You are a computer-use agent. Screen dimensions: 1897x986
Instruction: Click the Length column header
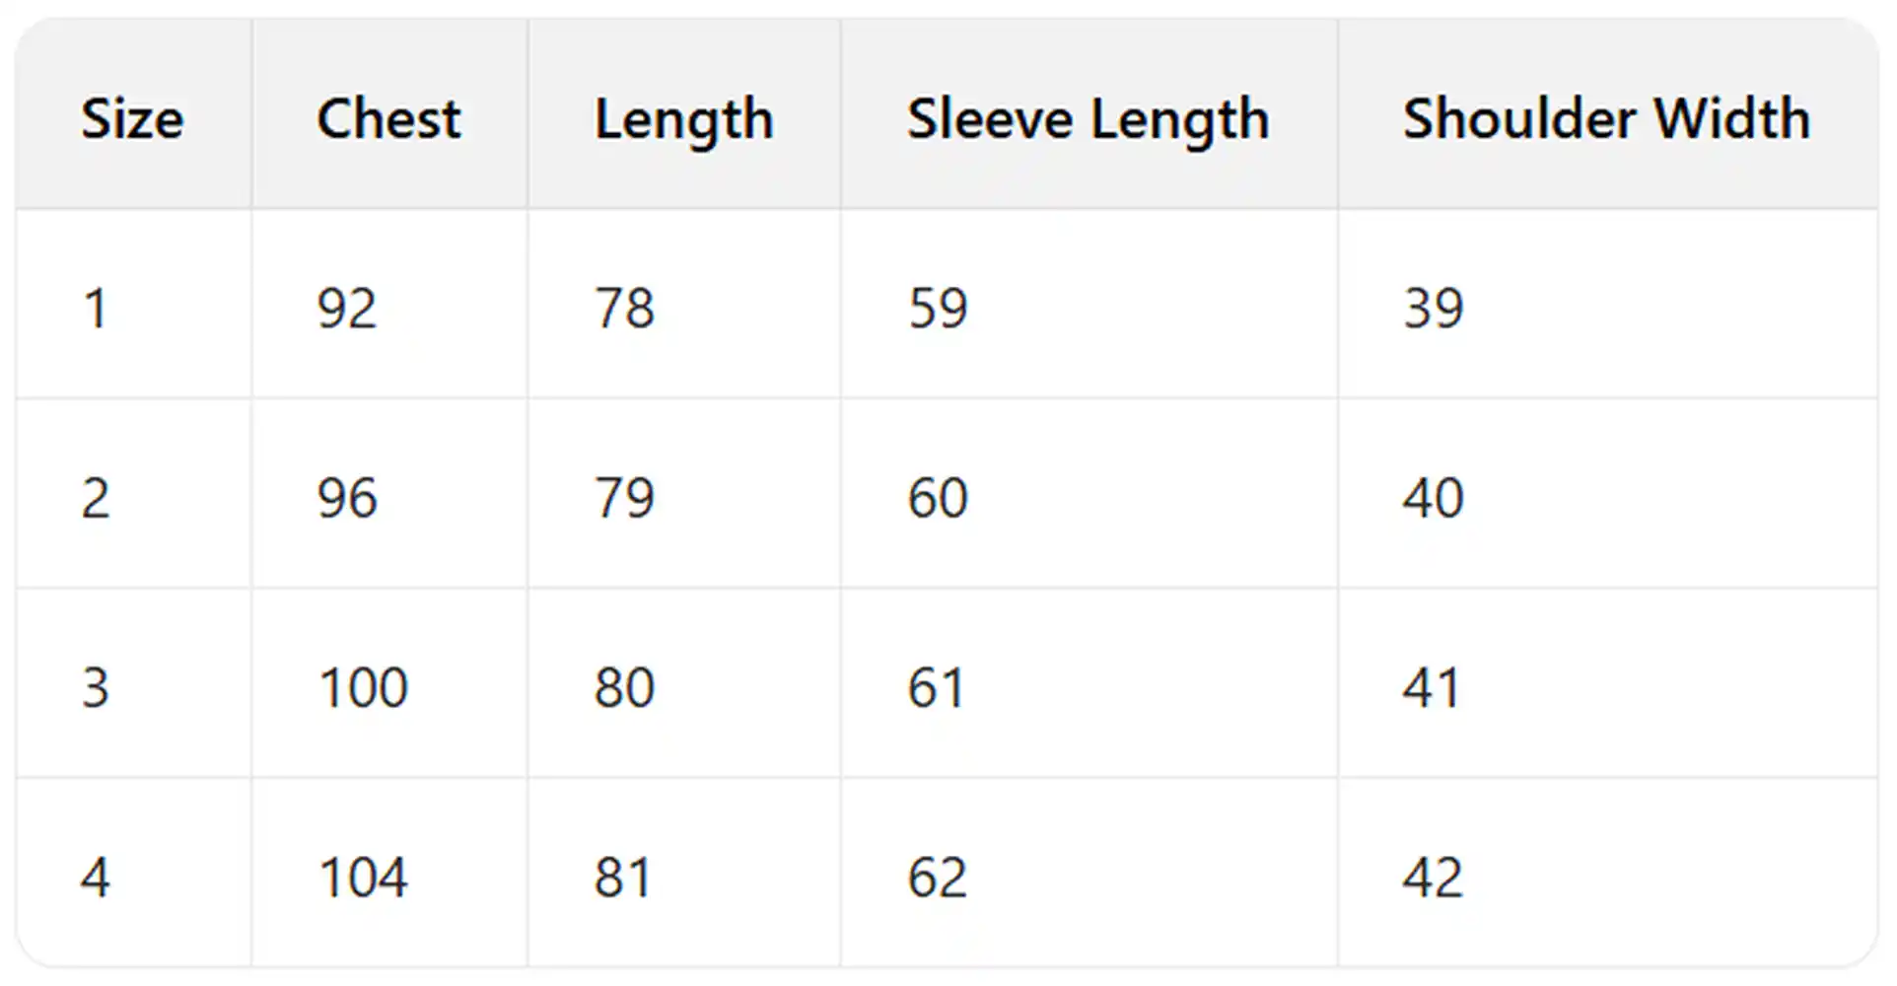click(x=683, y=119)
